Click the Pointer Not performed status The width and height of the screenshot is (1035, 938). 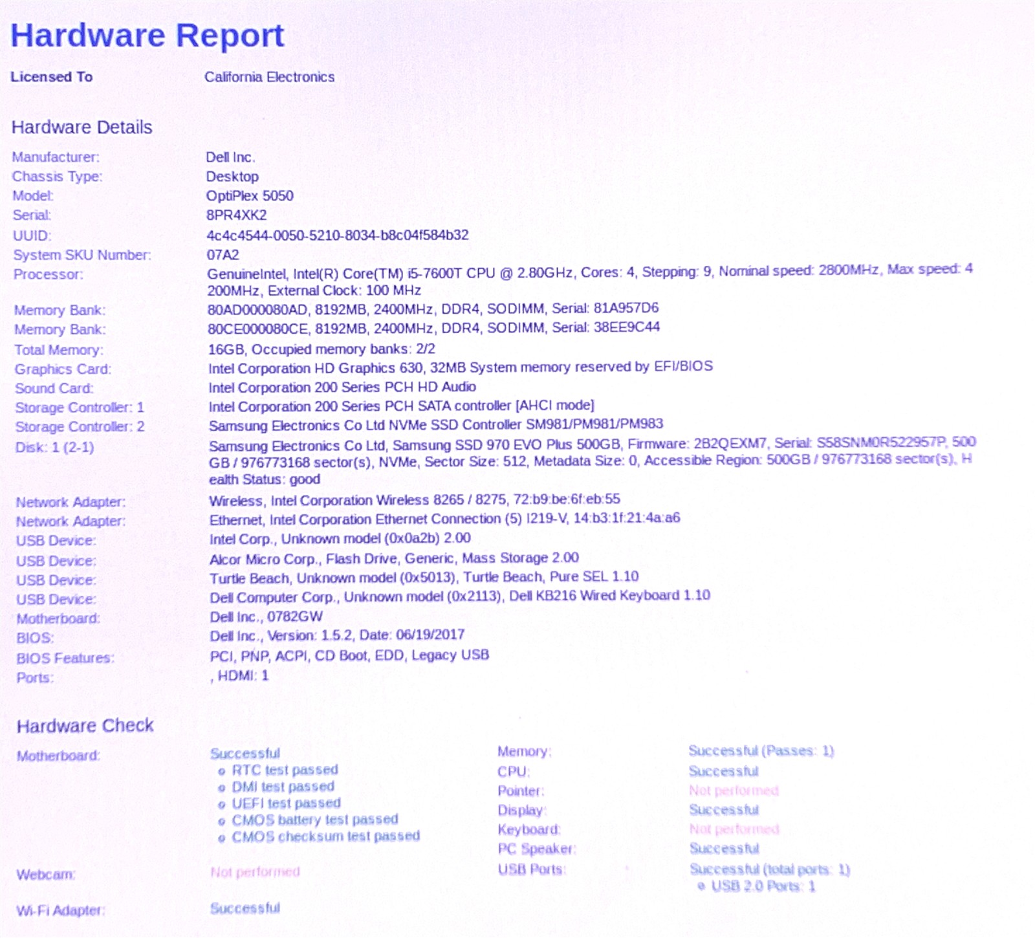734,791
